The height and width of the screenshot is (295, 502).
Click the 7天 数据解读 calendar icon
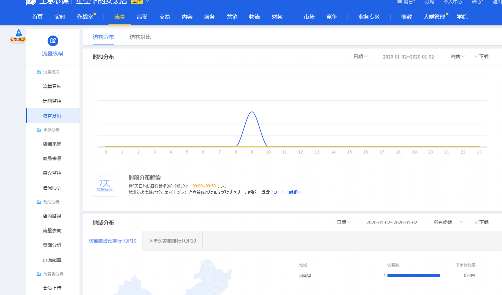coord(105,185)
